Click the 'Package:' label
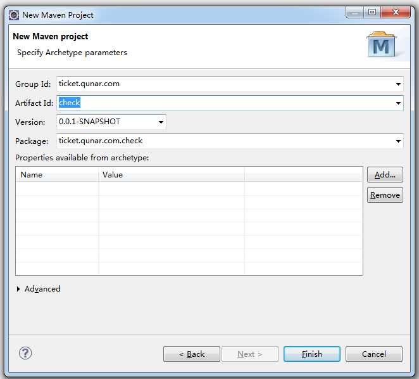The width and height of the screenshot is (419, 379). [x=32, y=141]
